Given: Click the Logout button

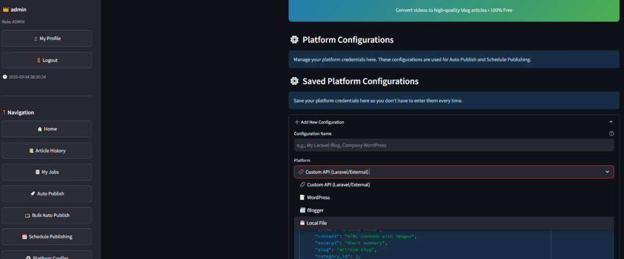Looking at the screenshot, I should 47,60.
